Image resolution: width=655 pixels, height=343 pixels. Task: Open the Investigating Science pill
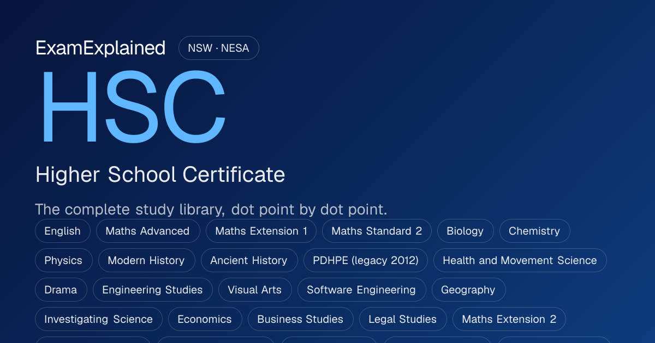pyautogui.click(x=98, y=319)
